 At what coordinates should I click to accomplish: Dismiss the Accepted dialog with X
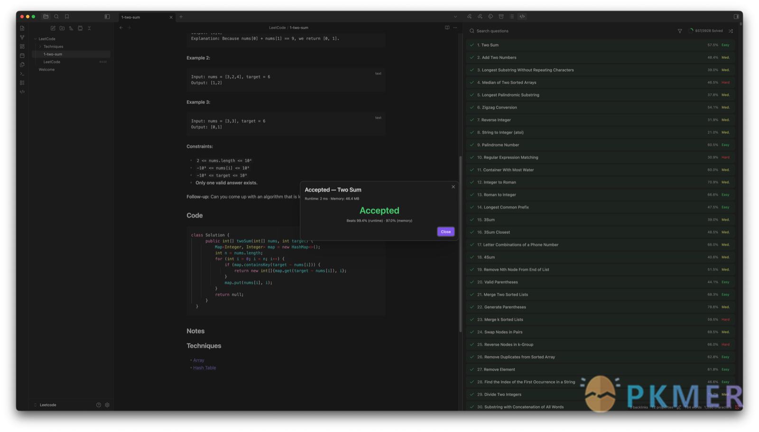(453, 187)
